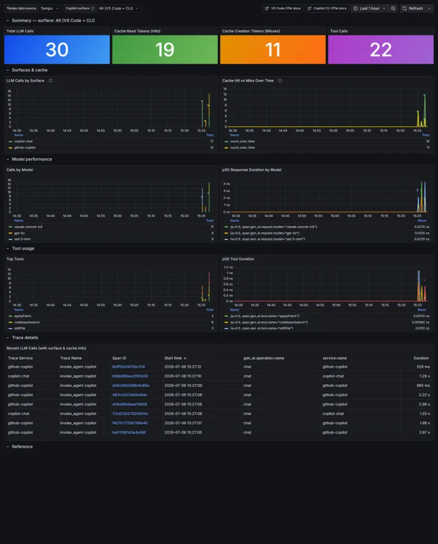438x544 pixels.
Task: Toggle applyPatch series in Top Tools legend
Action: click(22, 316)
